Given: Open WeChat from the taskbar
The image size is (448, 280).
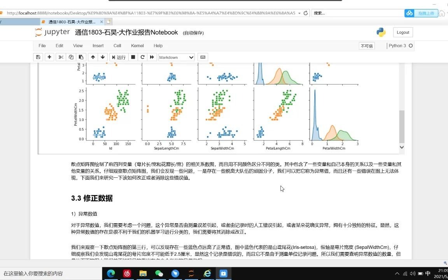Looking at the screenshot, I should click(x=159, y=273).
